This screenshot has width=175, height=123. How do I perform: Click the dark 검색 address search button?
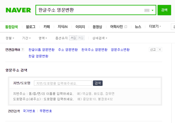point(98,83)
